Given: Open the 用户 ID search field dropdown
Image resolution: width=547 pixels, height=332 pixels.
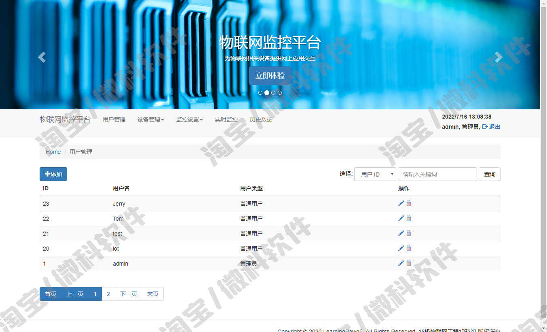Looking at the screenshot, I should pos(375,174).
